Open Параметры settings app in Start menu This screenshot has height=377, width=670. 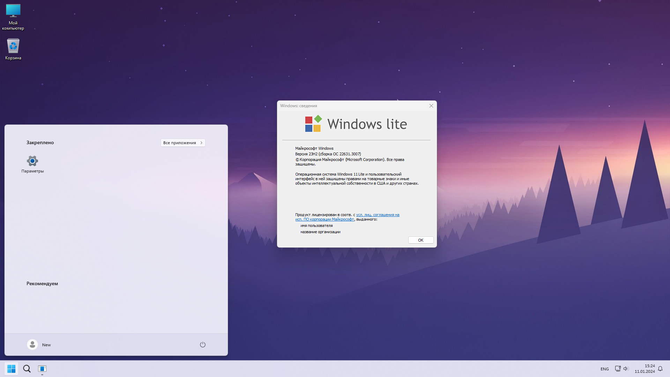(32, 161)
